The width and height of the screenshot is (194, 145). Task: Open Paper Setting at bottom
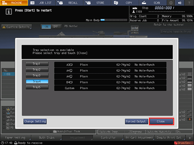16,138
